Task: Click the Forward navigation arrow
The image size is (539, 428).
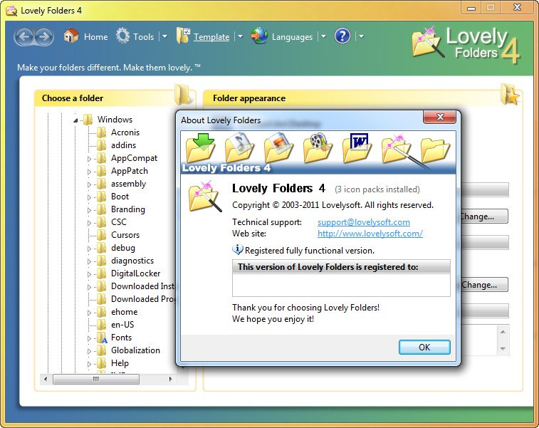Action: [43, 37]
